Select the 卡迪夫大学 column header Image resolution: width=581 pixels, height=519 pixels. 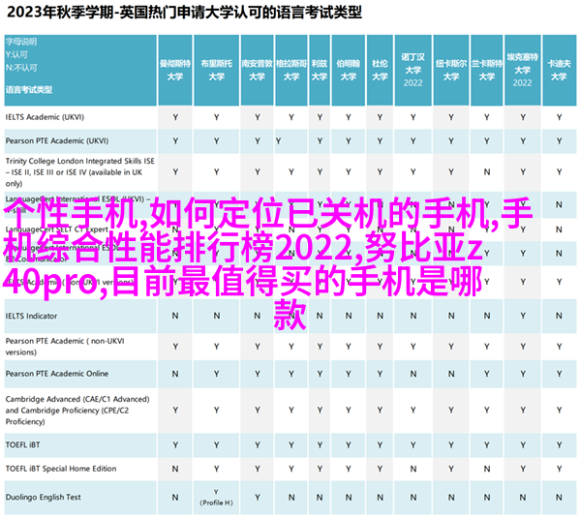point(559,71)
